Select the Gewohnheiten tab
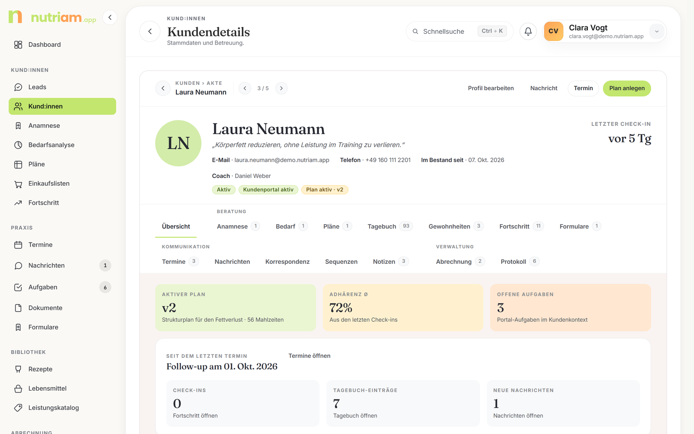 456,227
